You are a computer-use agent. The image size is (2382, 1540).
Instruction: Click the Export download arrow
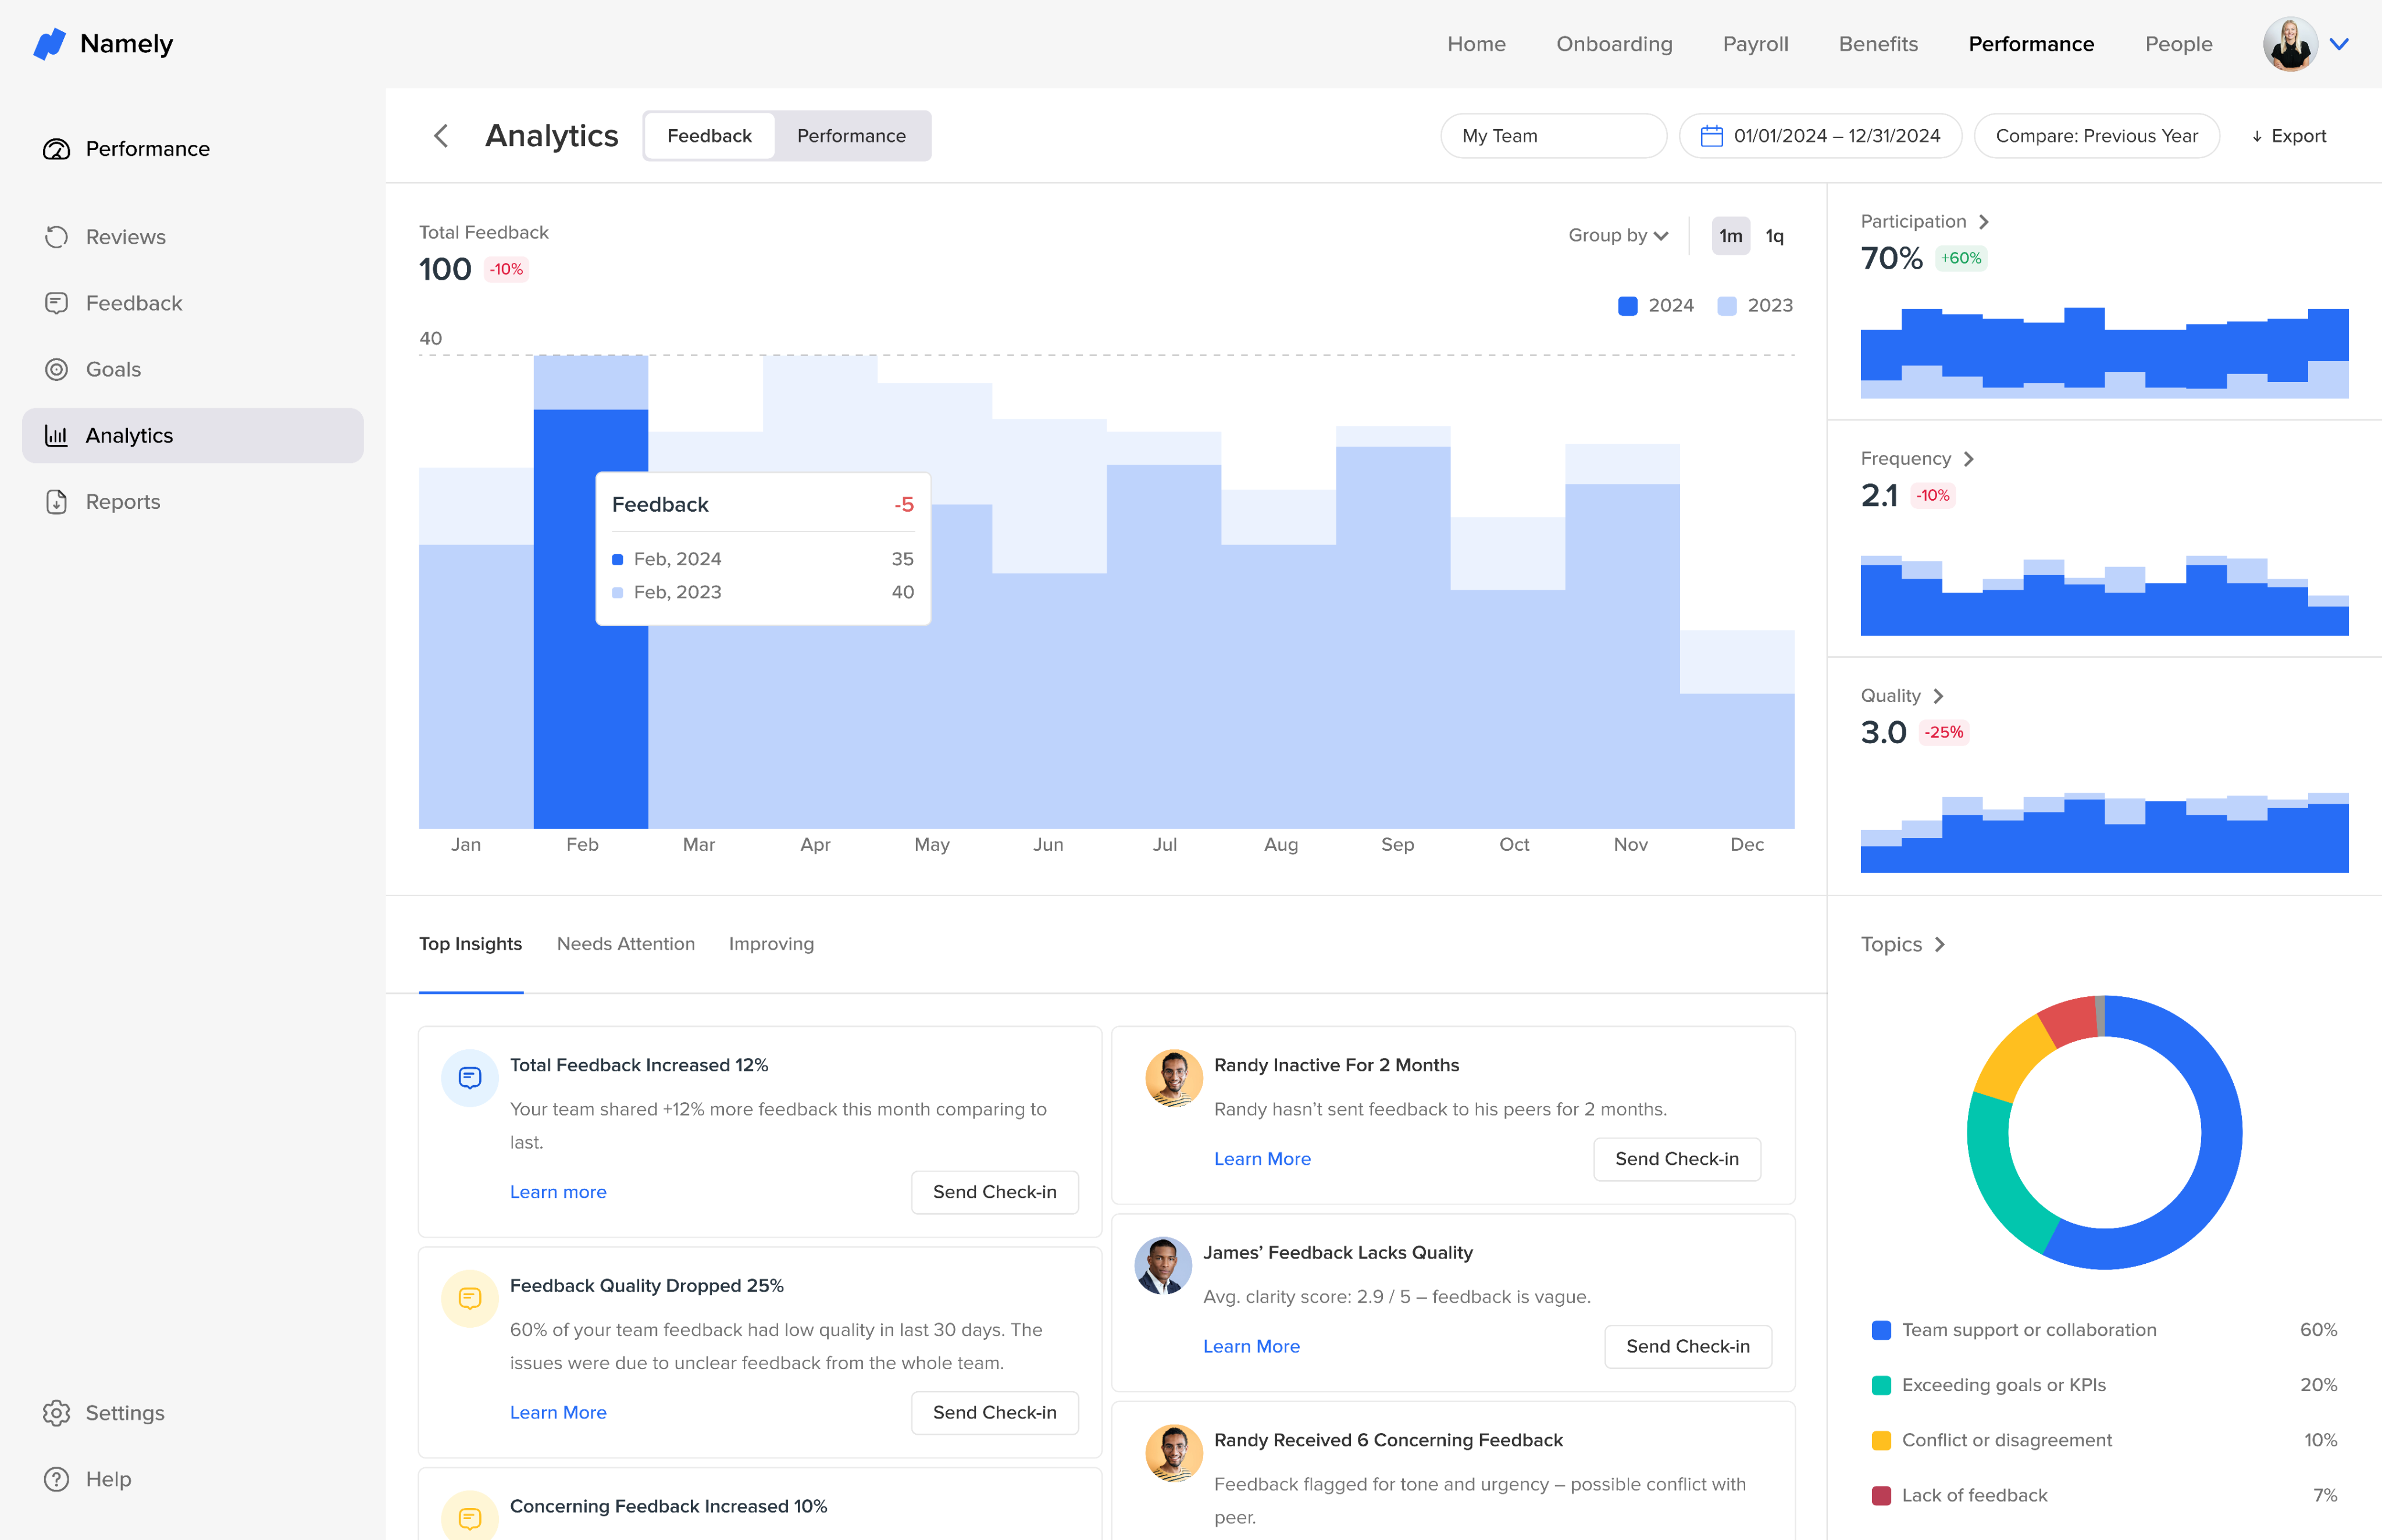2257,137
